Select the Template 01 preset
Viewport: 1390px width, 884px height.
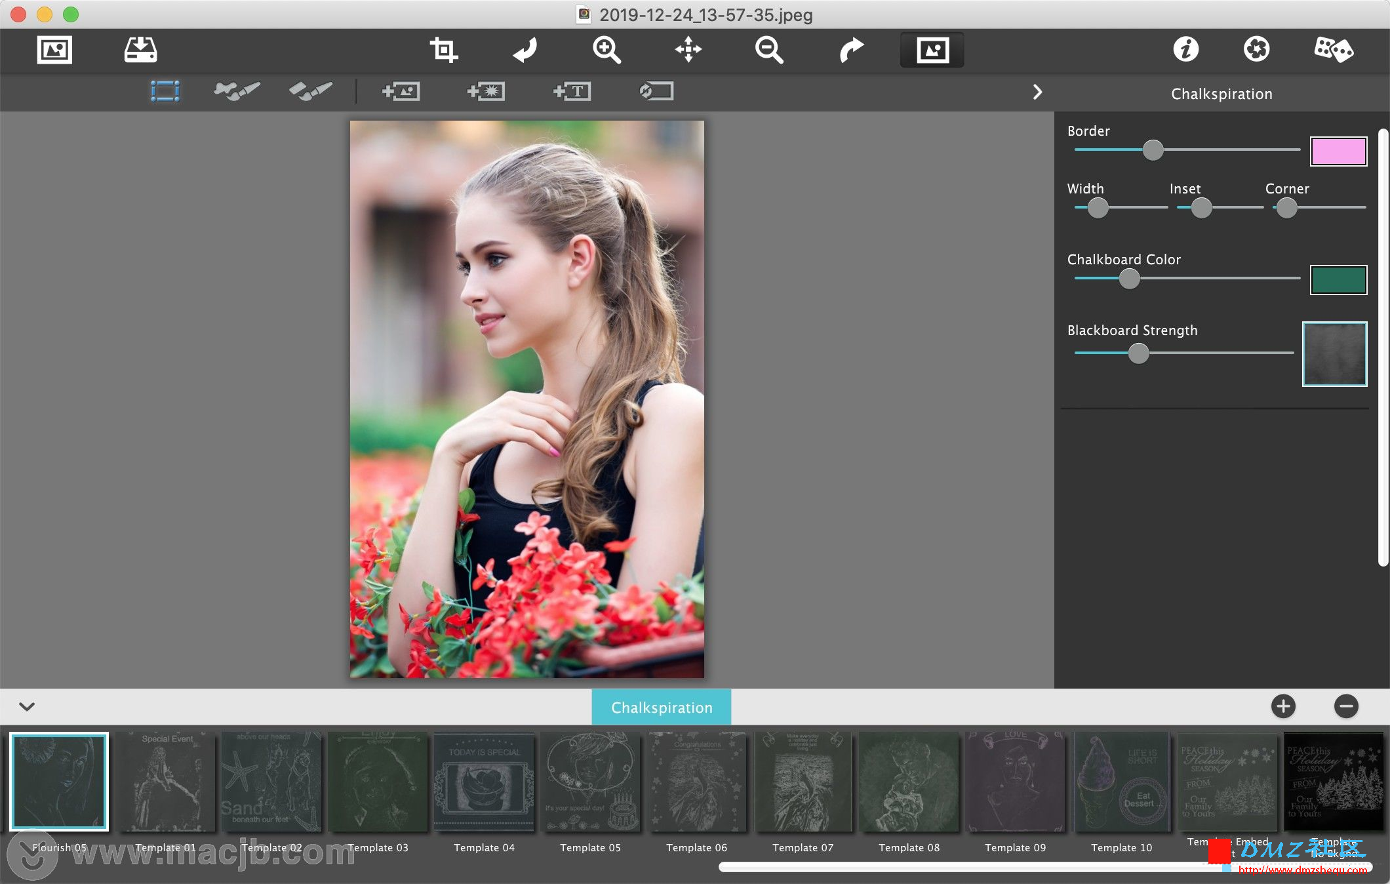click(x=165, y=782)
